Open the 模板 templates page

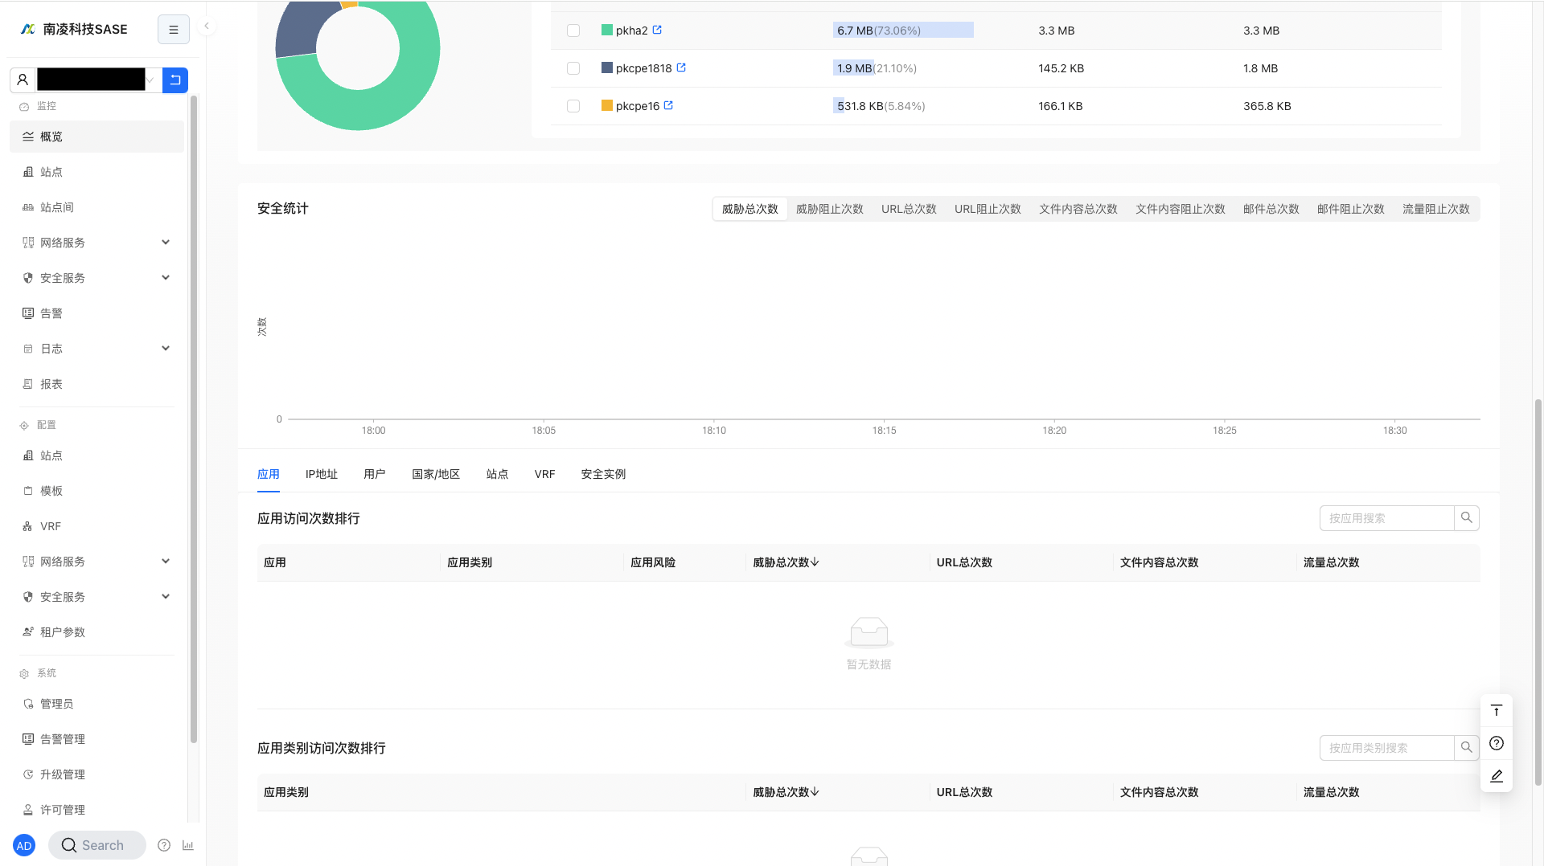tap(96, 491)
